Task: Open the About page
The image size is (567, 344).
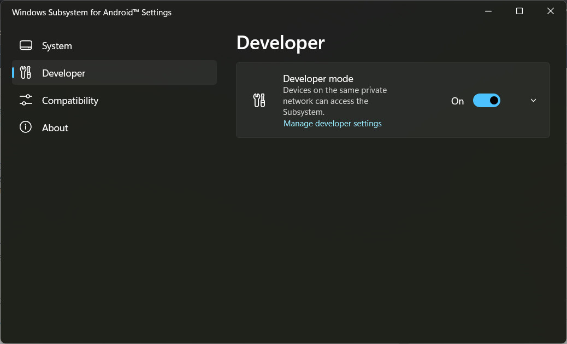Action: pos(114,127)
